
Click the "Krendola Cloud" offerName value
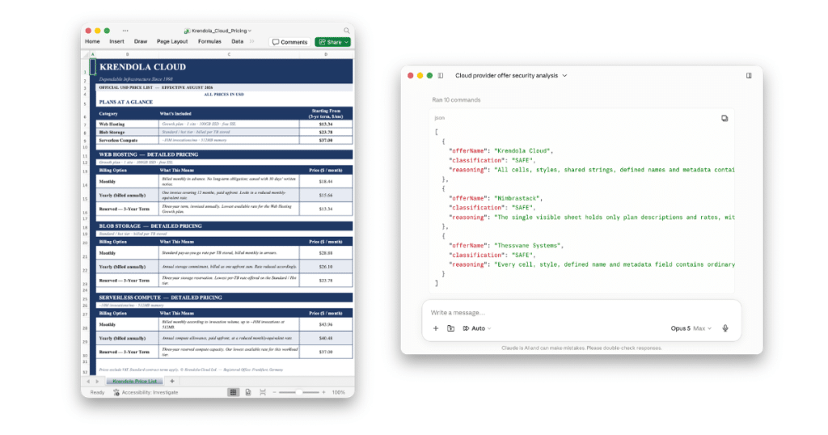point(522,151)
